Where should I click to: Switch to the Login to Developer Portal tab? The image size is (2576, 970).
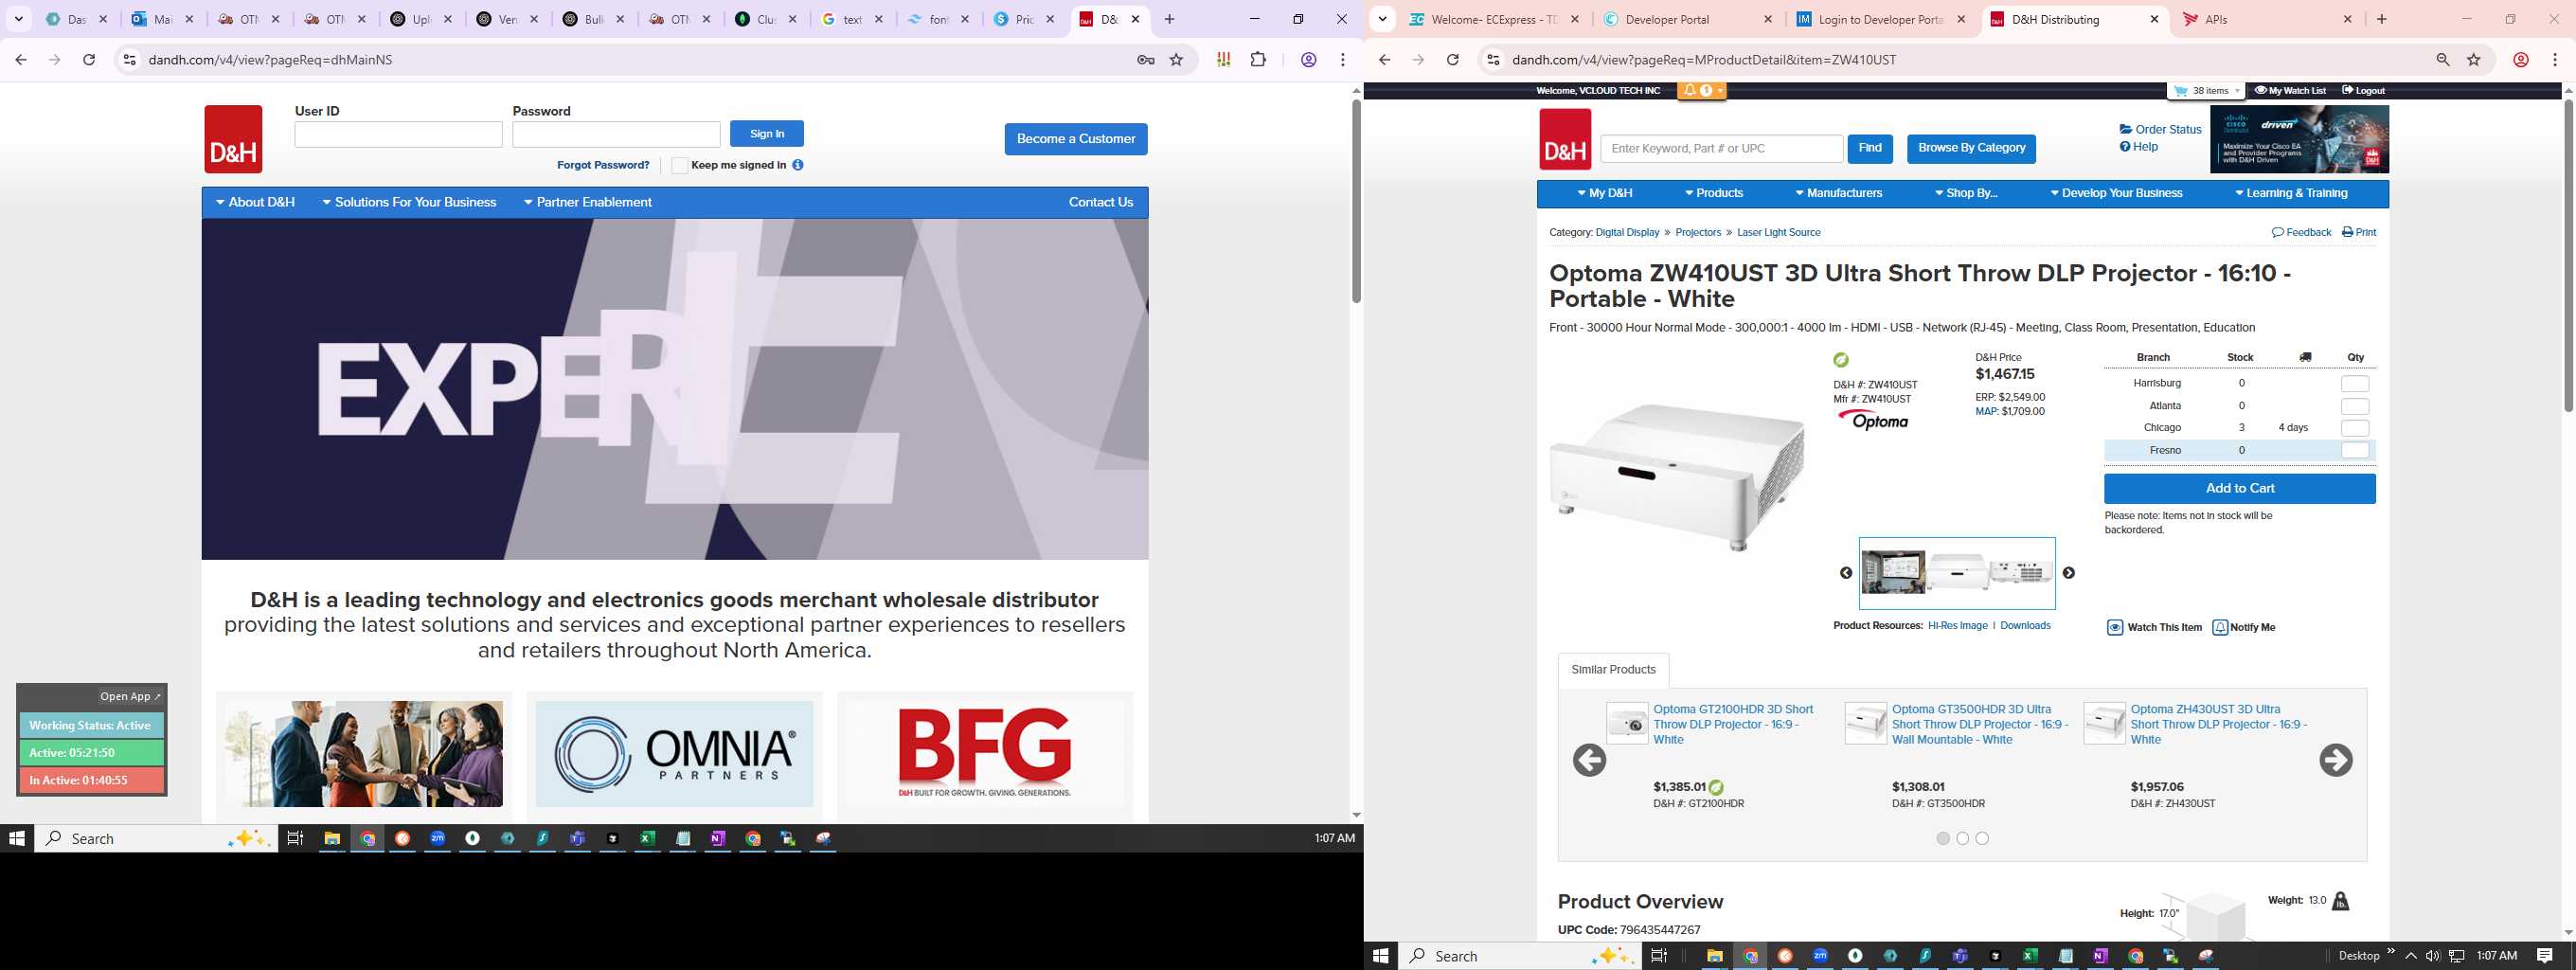pos(1880,19)
